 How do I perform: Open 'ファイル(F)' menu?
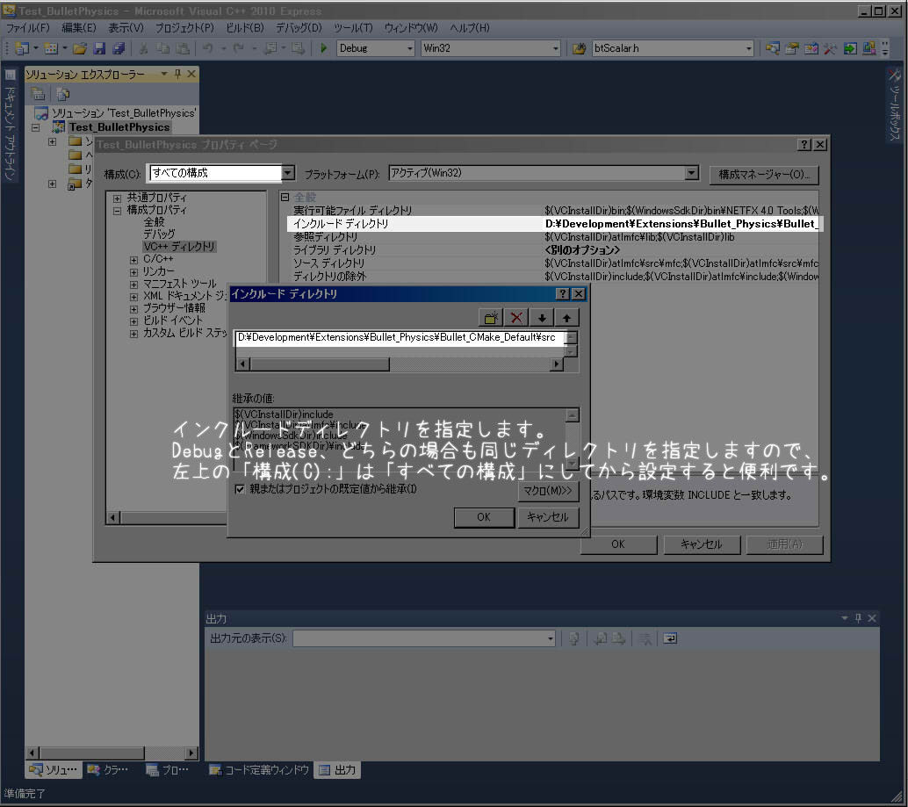pos(28,28)
